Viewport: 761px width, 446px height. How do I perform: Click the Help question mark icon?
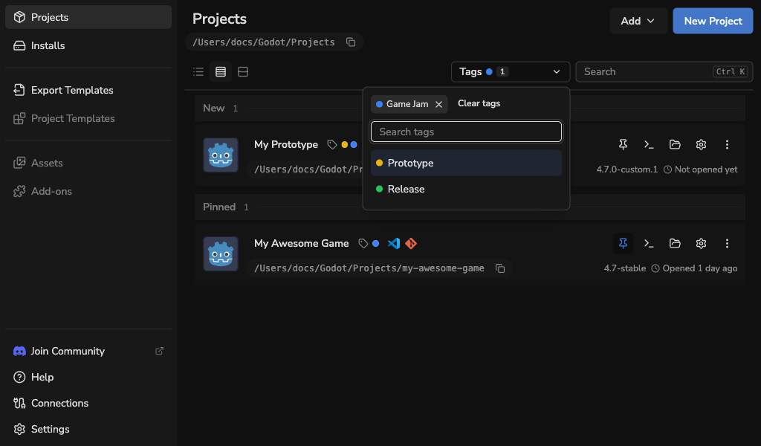[x=19, y=377]
